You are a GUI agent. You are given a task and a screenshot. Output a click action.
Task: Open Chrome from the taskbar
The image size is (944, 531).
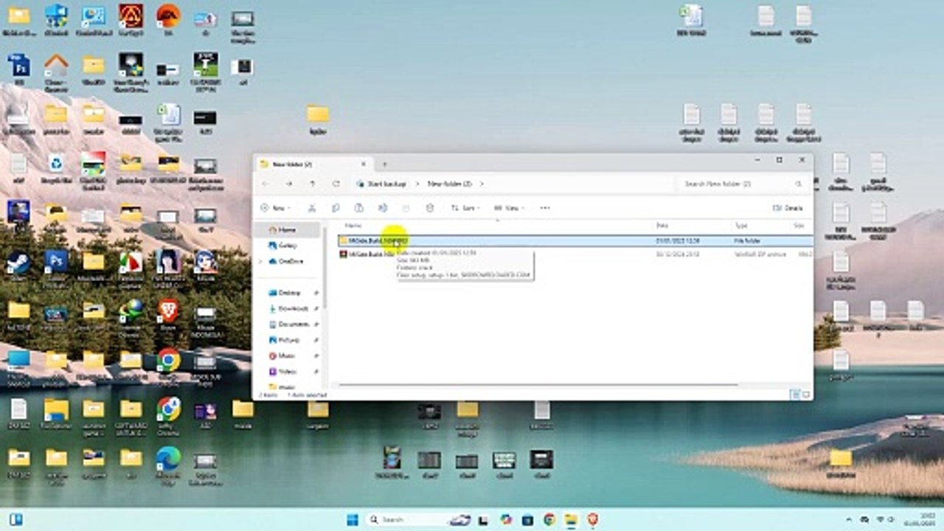[x=549, y=520]
